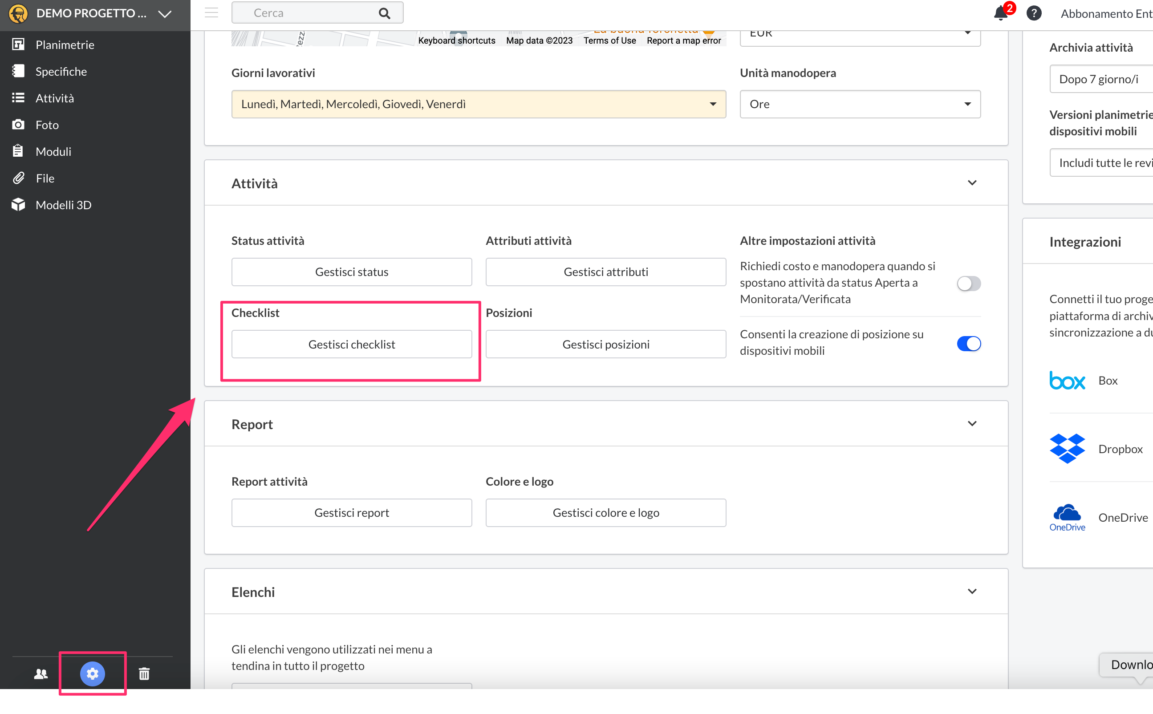The height and width of the screenshot is (714, 1153).
Task: Collapse the Attività section
Action: (972, 183)
